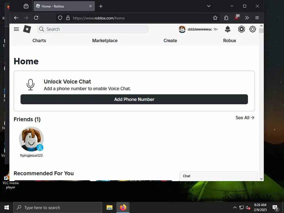284x213 pixels.
Task: Click the Roblox search field
Action: (93, 29)
